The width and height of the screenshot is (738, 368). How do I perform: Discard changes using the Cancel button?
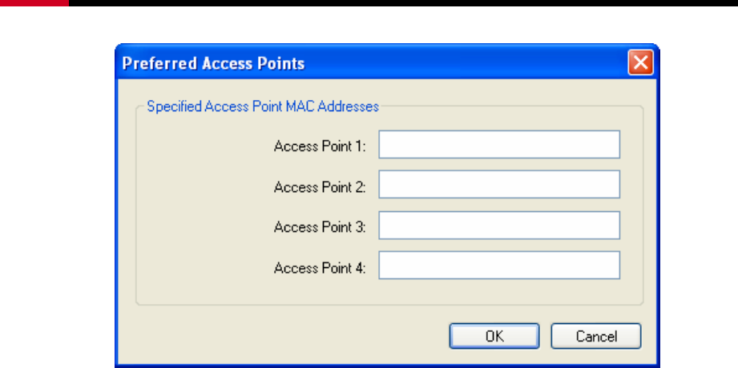pos(596,336)
